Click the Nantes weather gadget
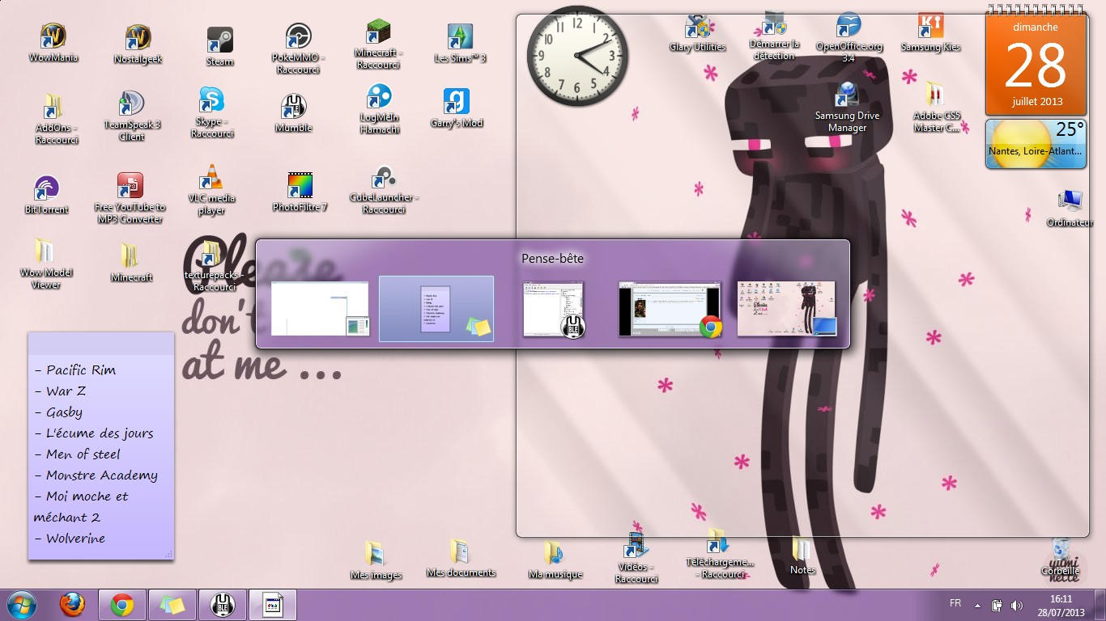 1036,144
